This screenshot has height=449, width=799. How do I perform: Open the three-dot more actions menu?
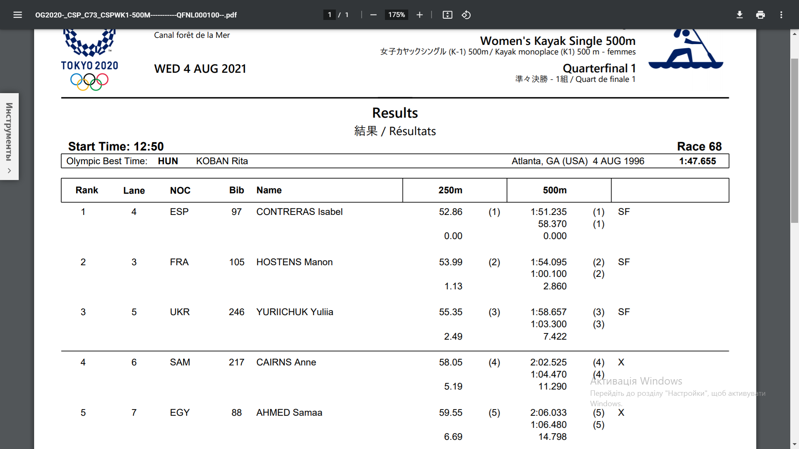click(x=781, y=15)
